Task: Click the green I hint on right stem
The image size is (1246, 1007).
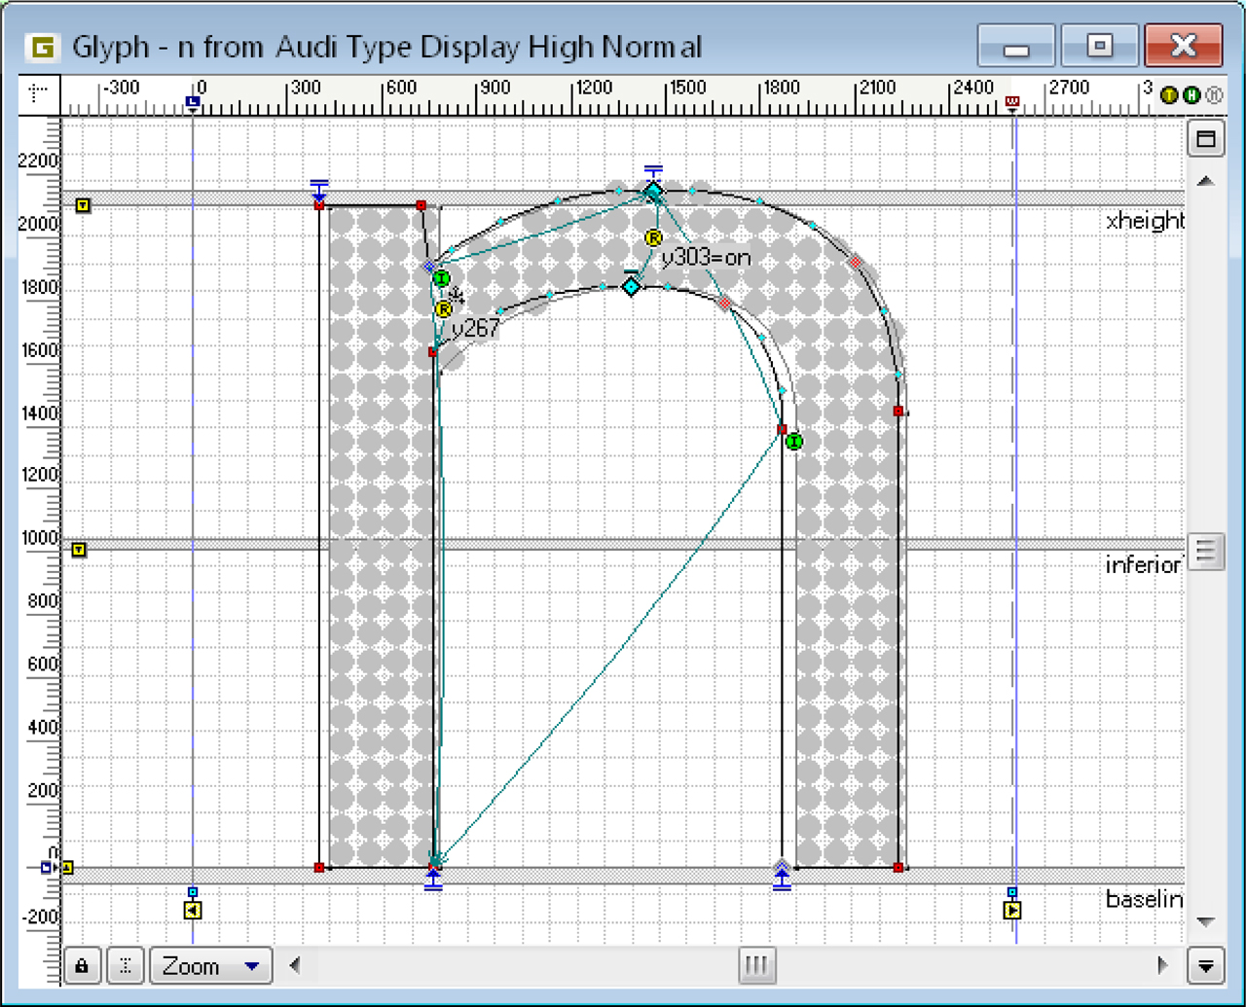Action: coord(793,442)
